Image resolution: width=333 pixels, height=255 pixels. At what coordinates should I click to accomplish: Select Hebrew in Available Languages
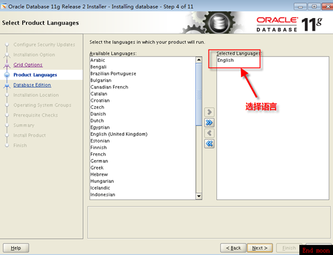(142, 174)
